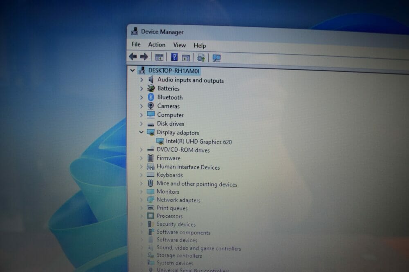Click the Computer monitor icon
The image size is (409, 272).
(151, 115)
